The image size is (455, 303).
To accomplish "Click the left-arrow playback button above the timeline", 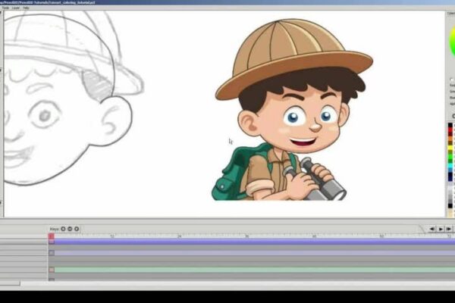I will click(431, 228).
